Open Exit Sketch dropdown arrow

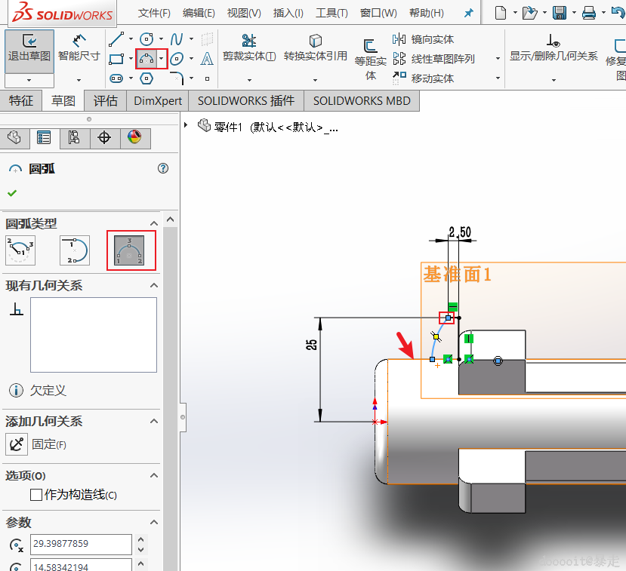(29, 80)
